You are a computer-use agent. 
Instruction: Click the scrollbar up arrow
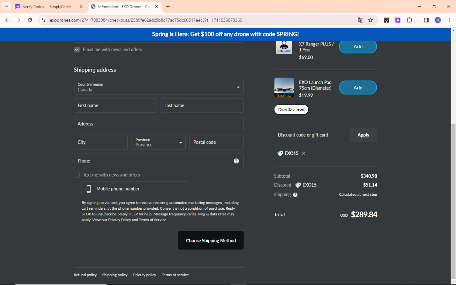(453, 30)
